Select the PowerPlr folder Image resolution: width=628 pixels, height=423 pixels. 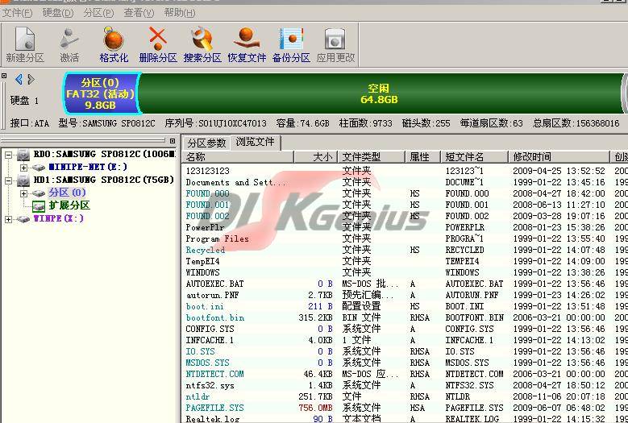205,227
